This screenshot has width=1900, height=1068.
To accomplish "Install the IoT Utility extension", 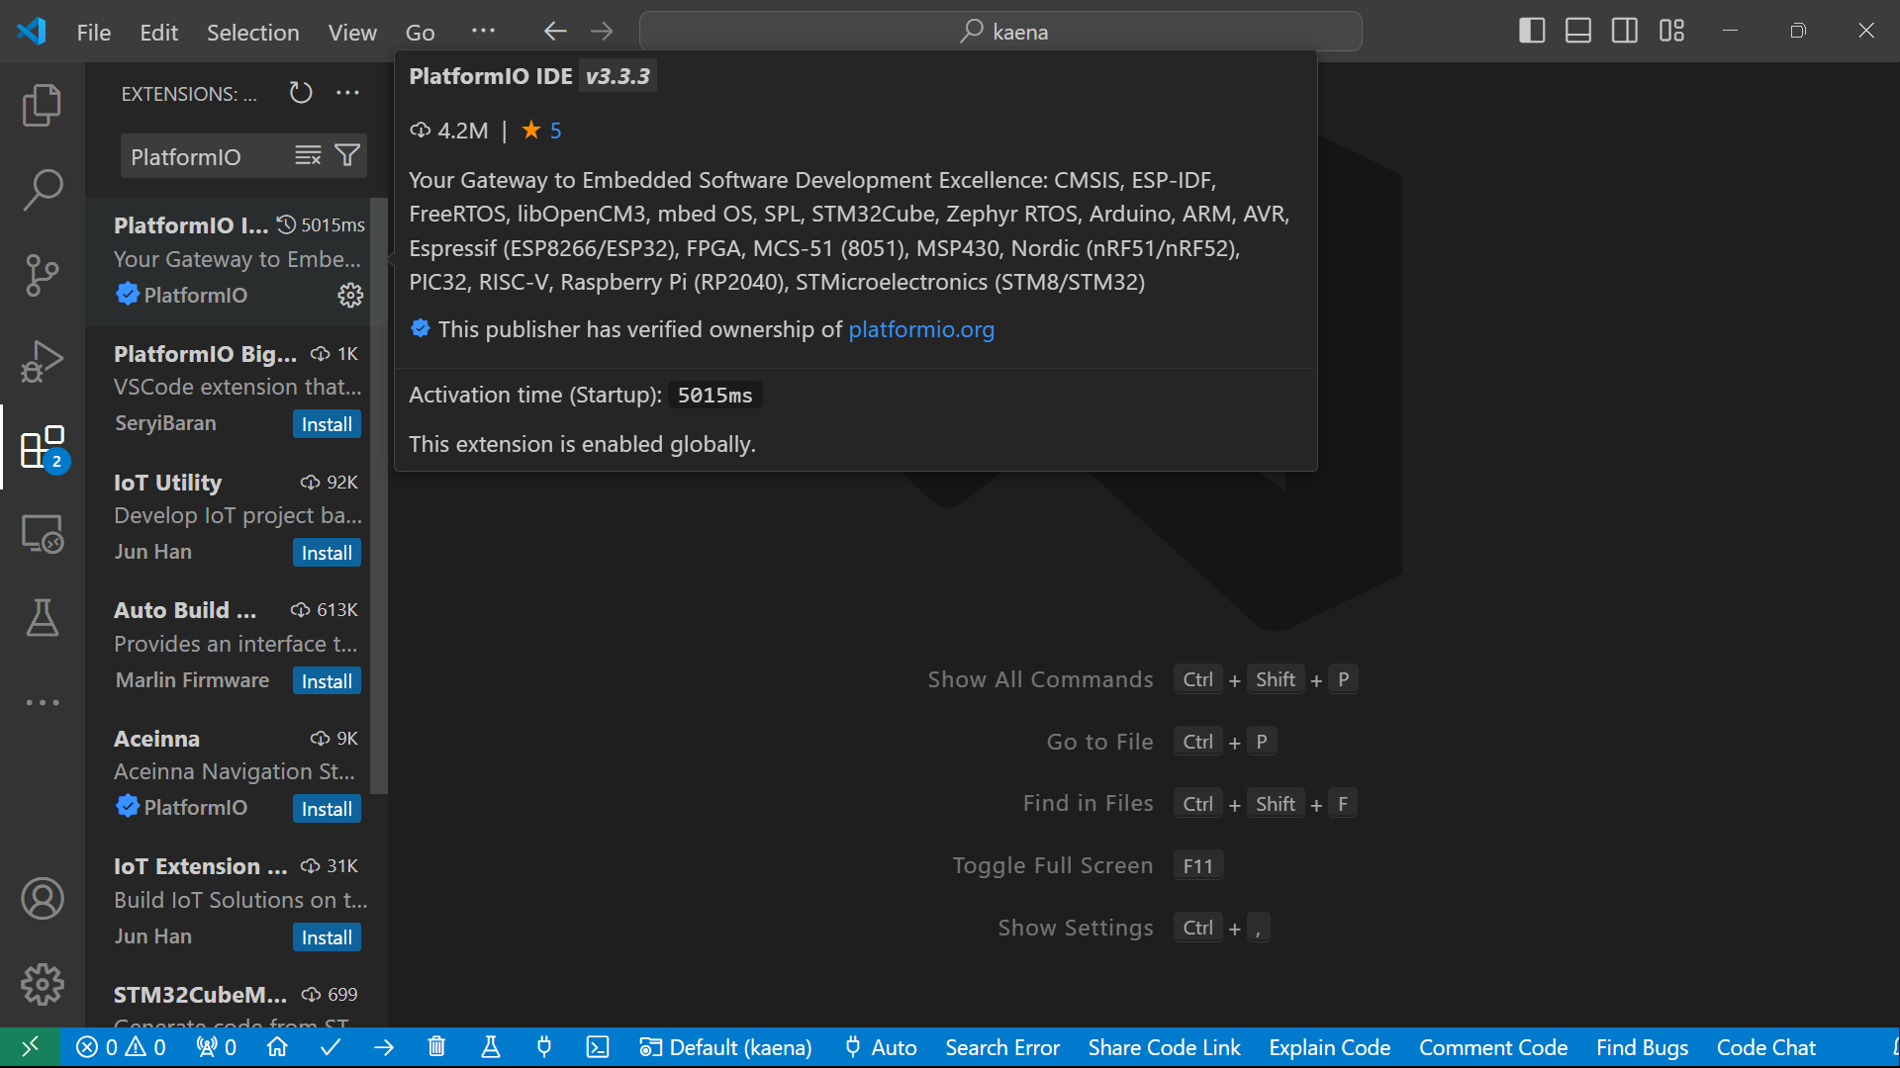I will pos(327,553).
